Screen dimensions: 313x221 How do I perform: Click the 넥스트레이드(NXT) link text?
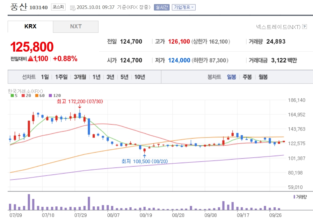(x=278, y=27)
